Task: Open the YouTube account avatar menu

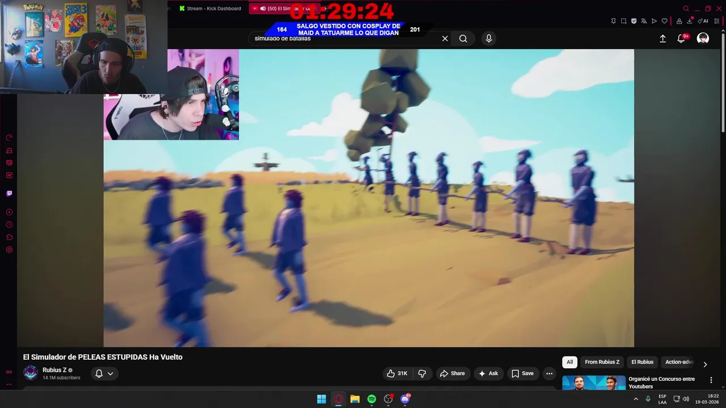Action: point(703,39)
